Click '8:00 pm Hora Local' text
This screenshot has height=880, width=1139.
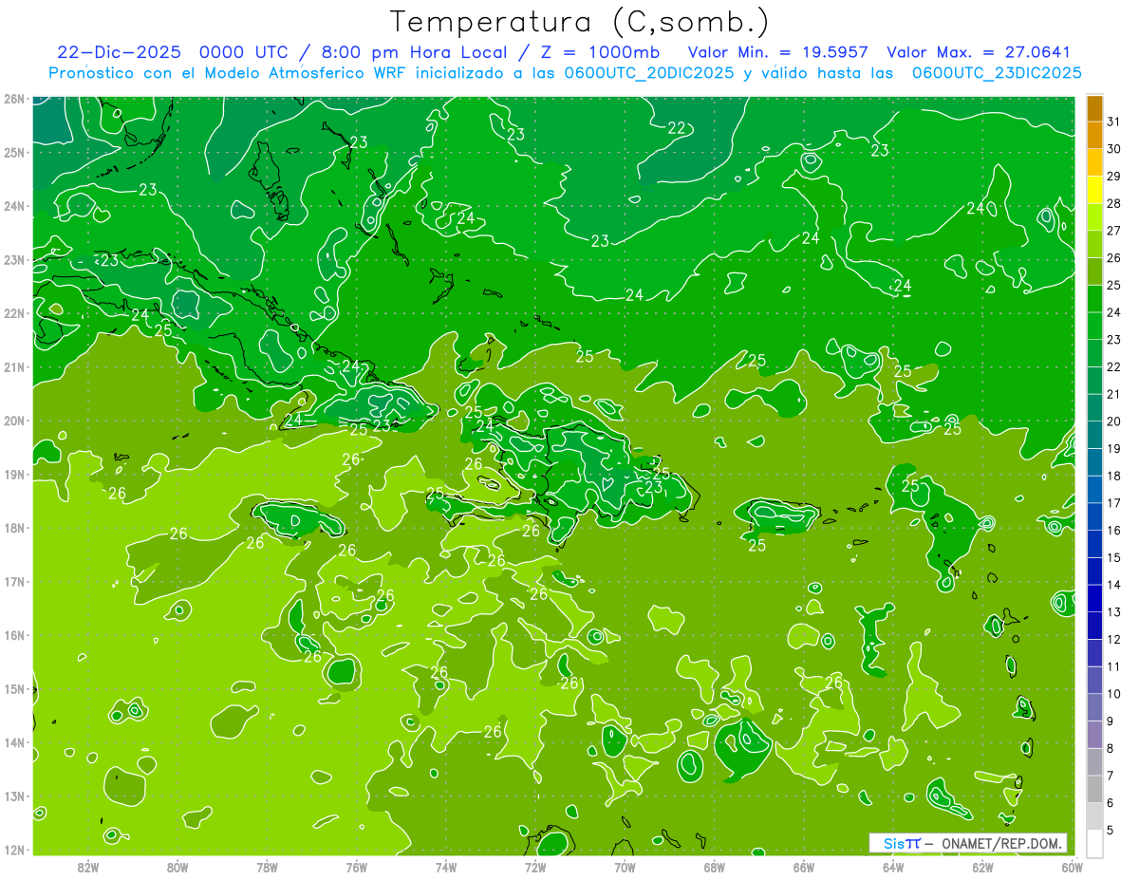[x=417, y=52]
